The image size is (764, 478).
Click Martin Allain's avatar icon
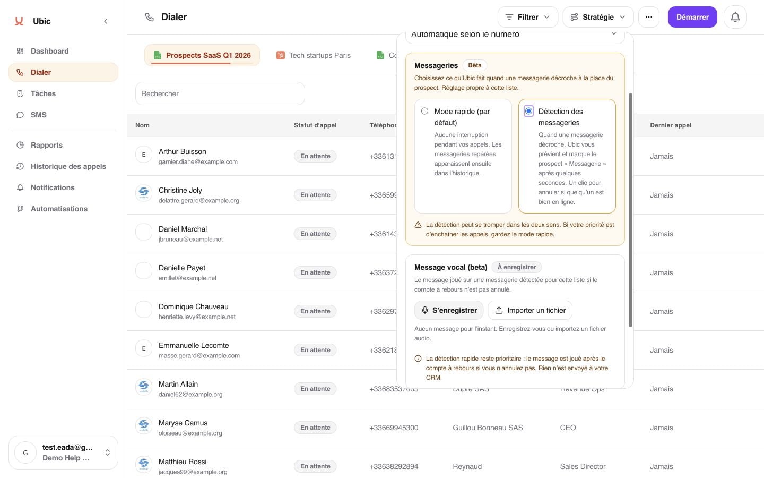(x=144, y=387)
